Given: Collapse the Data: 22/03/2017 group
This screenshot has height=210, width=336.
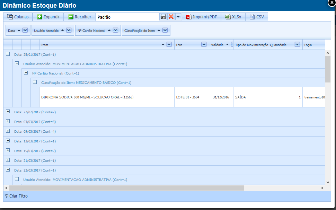Looking at the screenshot, I should pos(8,170).
